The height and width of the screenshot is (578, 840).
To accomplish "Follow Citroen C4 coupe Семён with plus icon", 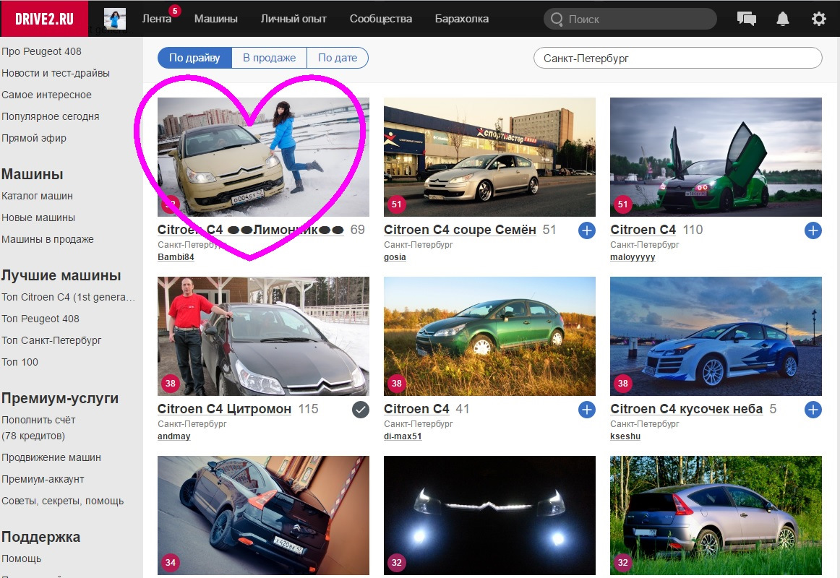I will coord(586,230).
